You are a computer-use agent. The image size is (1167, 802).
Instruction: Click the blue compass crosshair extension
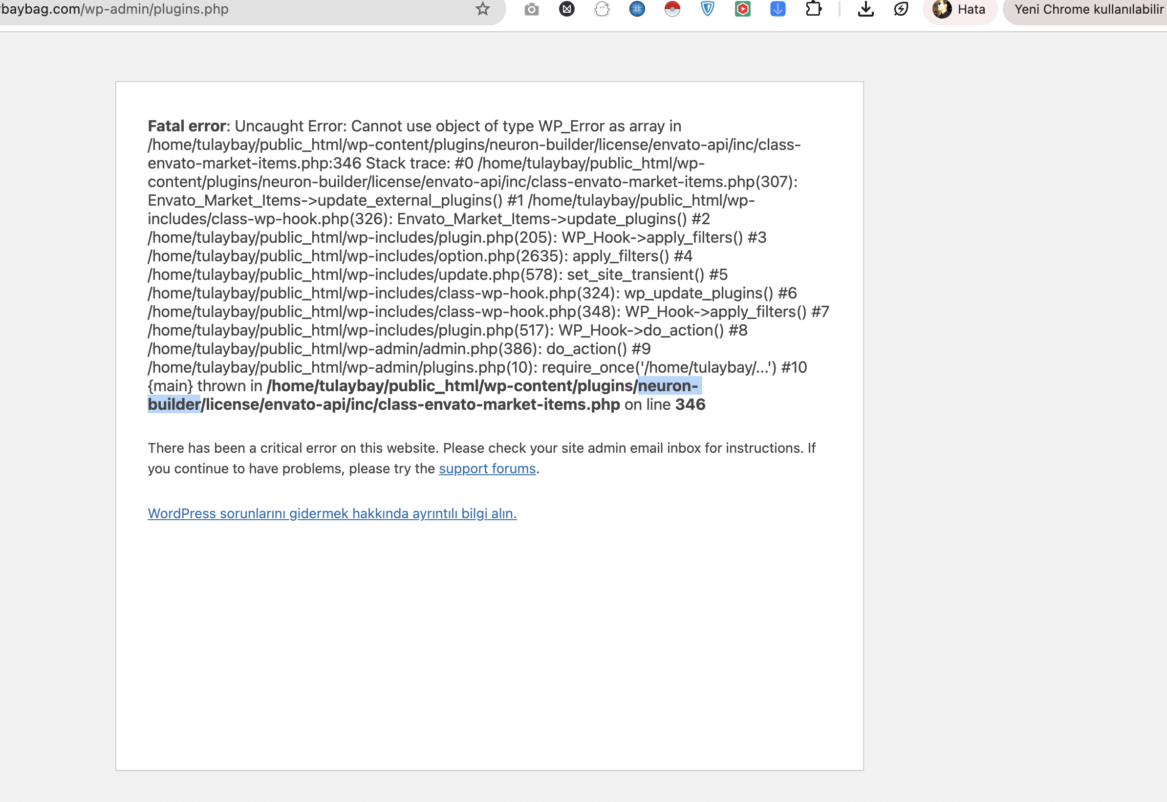(x=637, y=9)
